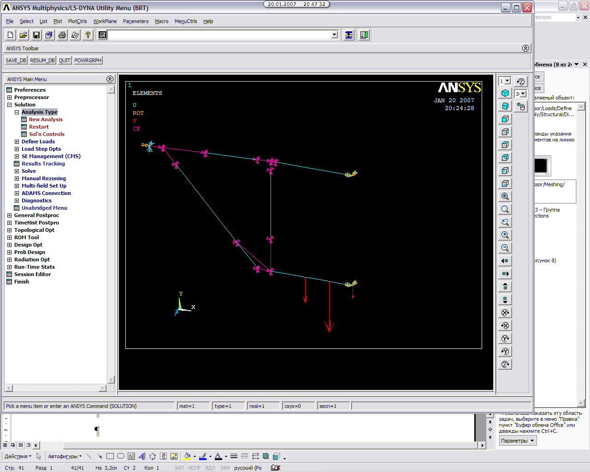The width and height of the screenshot is (590, 472).
Task: Click the Pan Model Left arrow icon
Action: point(505,261)
